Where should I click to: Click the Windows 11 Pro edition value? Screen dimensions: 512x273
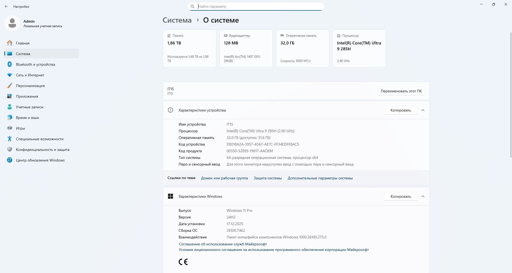pos(239,210)
